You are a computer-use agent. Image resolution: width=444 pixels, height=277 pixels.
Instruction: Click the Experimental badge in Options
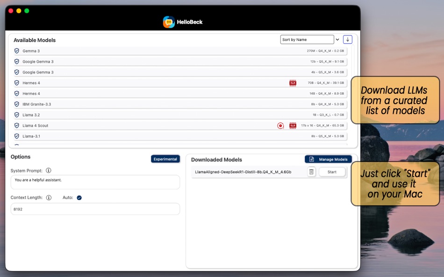coord(165,159)
